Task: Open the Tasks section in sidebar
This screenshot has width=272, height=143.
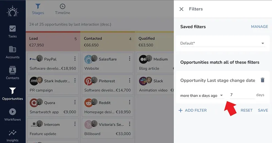Action: click(13, 32)
